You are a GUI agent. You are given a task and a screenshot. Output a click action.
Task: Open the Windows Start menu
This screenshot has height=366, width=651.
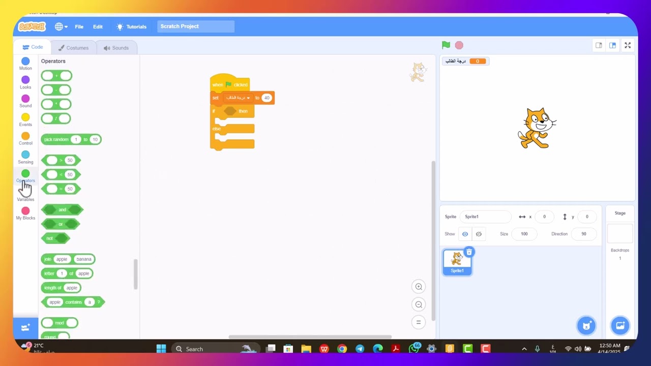click(x=161, y=349)
